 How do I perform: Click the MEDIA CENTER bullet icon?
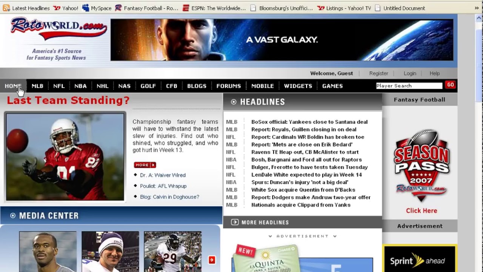click(13, 215)
